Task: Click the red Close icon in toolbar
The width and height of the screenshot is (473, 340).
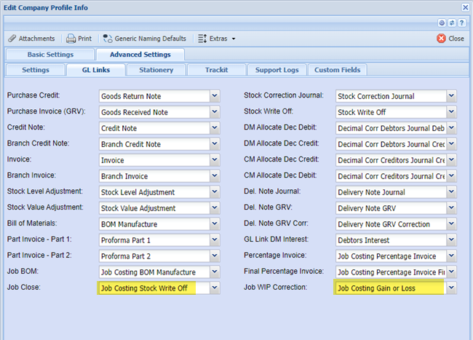Action: point(450,39)
